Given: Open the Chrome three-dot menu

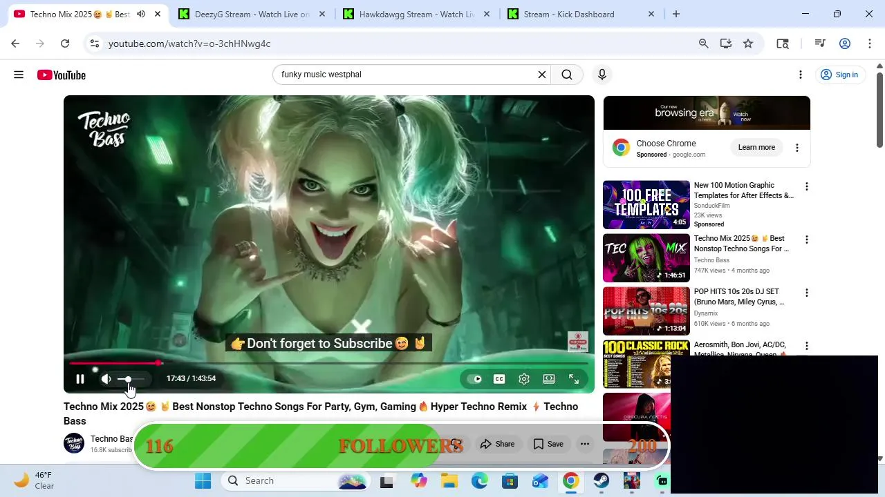Looking at the screenshot, I should point(869,43).
